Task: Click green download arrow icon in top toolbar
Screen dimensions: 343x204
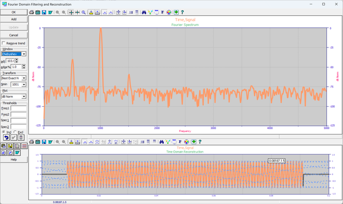Action: [x=176, y=12]
